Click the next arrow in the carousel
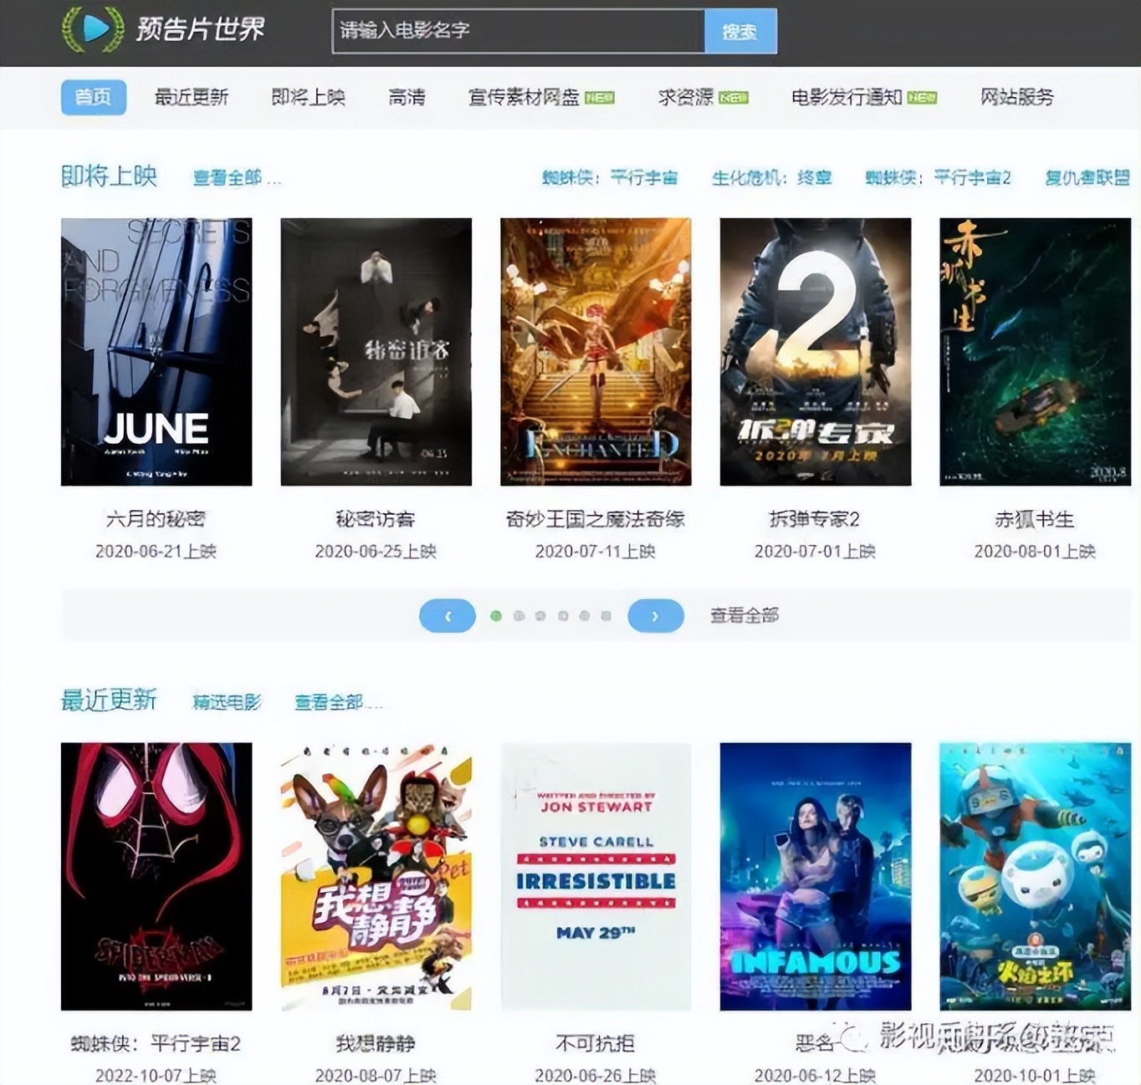Viewport: 1141px width, 1085px height. tap(655, 616)
